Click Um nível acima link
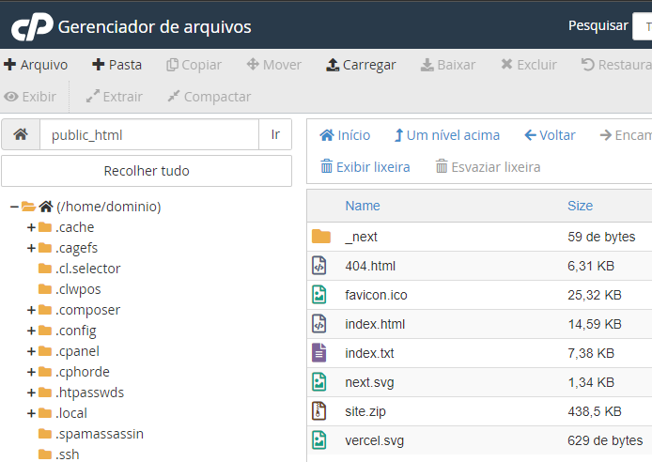 446,135
